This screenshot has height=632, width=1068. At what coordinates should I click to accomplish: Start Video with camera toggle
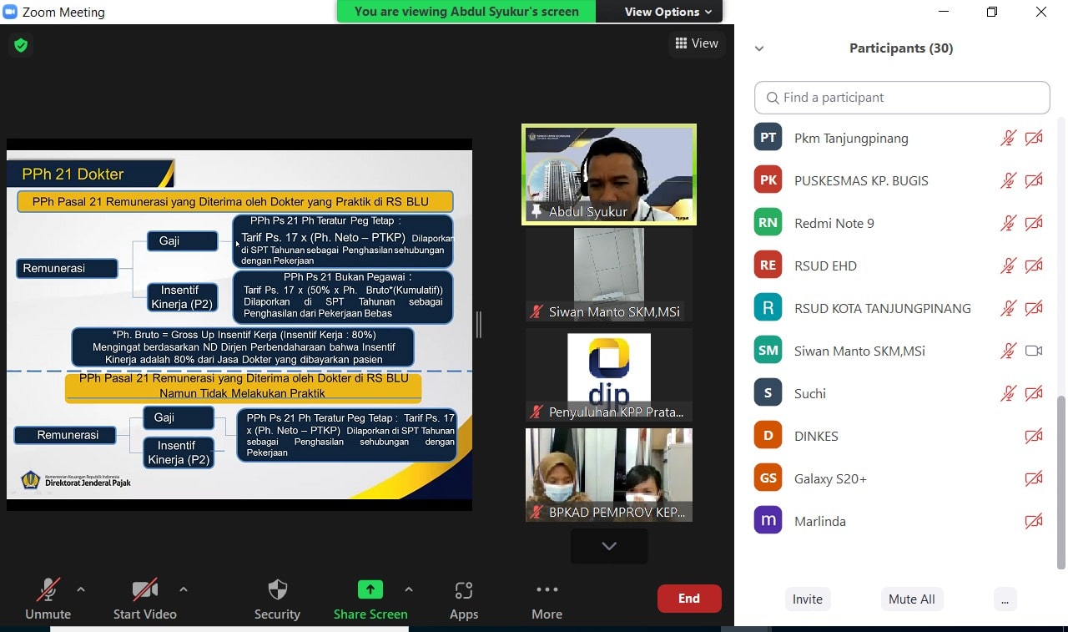click(144, 590)
